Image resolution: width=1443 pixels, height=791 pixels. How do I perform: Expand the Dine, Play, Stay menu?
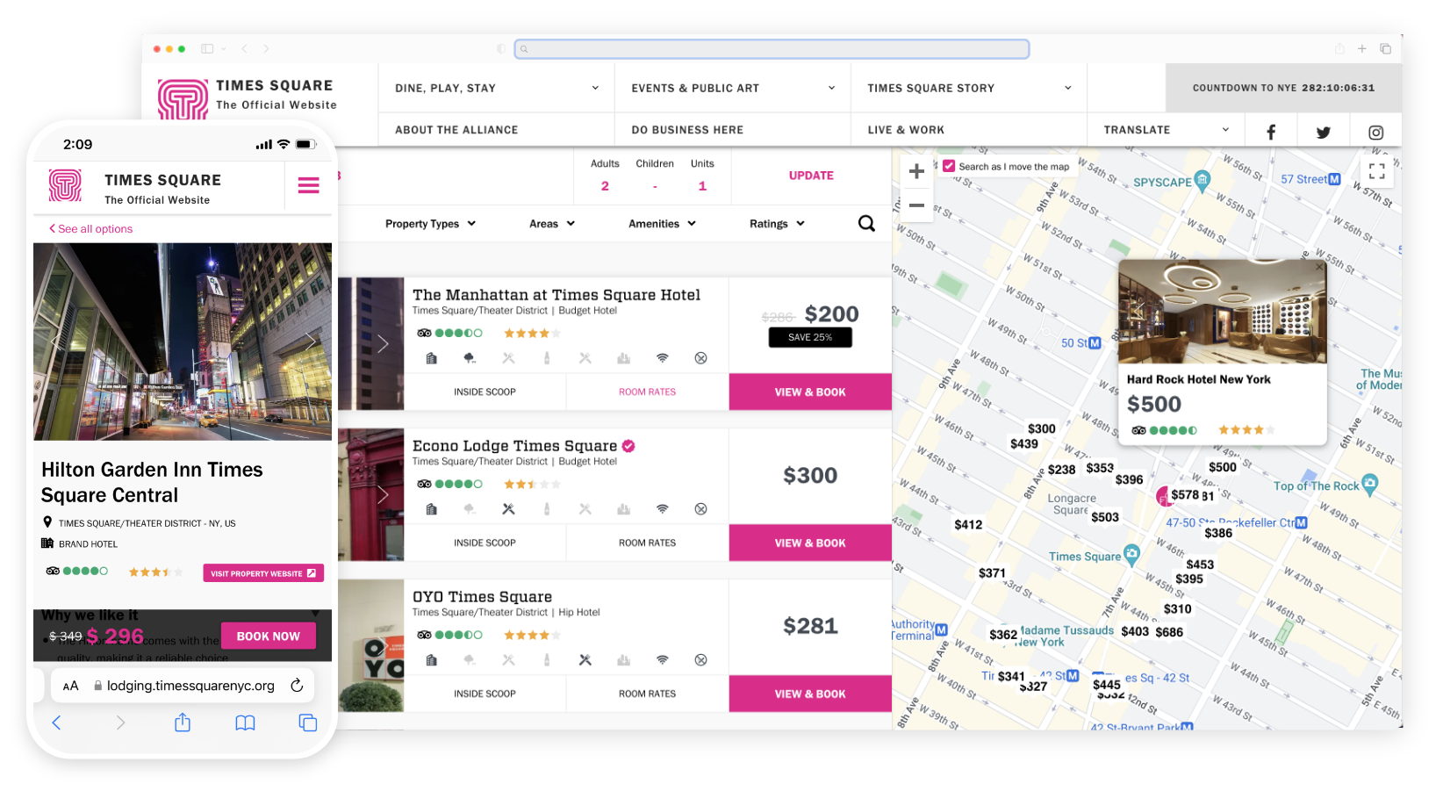[x=496, y=88]
